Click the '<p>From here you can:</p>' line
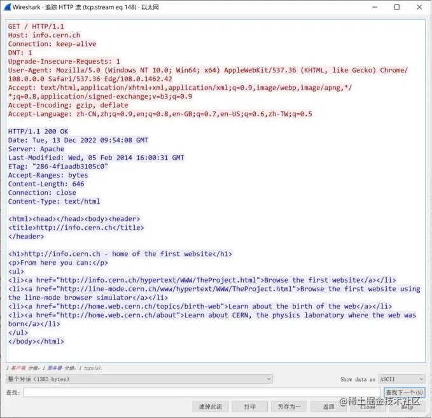Image resolution: width=432 pixels, height=418 pixels. tap(58, 263)
